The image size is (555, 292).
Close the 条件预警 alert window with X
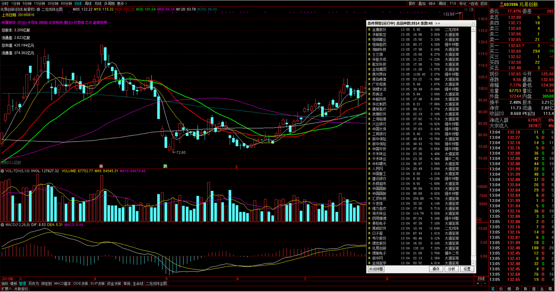click(474, 23)
